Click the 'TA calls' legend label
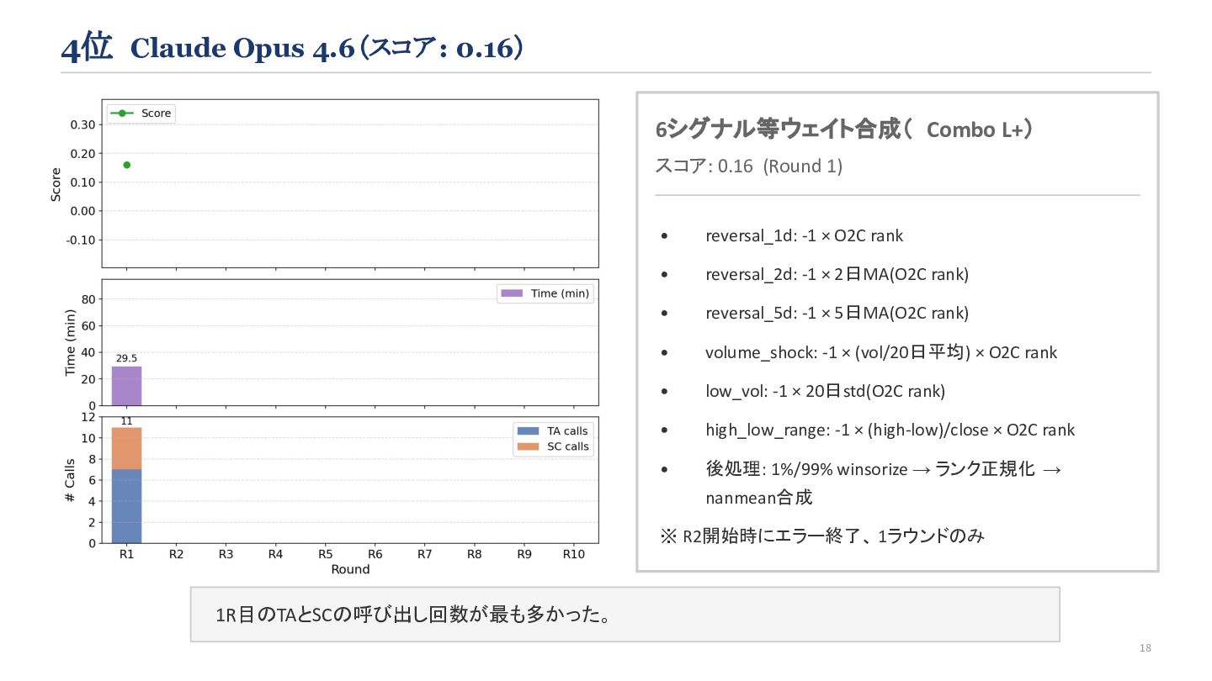The width and height of the screenshot is (1212, 681). (x=568, y=431)
